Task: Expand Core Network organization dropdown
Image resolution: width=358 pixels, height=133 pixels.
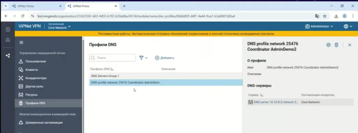Action: pyautogui.click(x=59, y=26)
